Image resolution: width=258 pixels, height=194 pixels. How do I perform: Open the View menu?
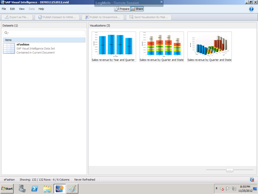[22, 9]
